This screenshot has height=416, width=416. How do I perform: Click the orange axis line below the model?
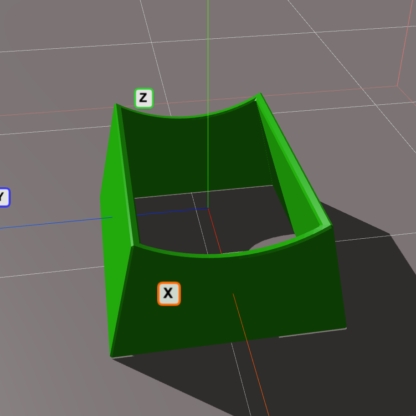260,387
